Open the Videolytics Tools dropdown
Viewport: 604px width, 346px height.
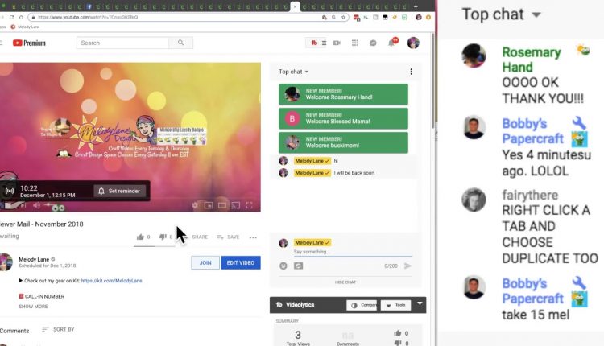[395, 305]
